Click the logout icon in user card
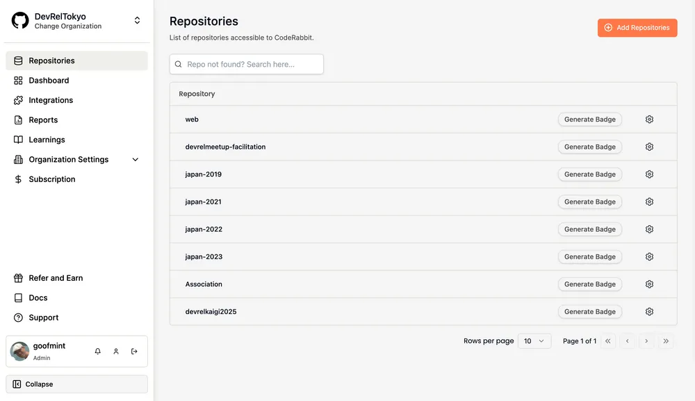The width and height of the screenshot is (695, 401). click(134, 352)
